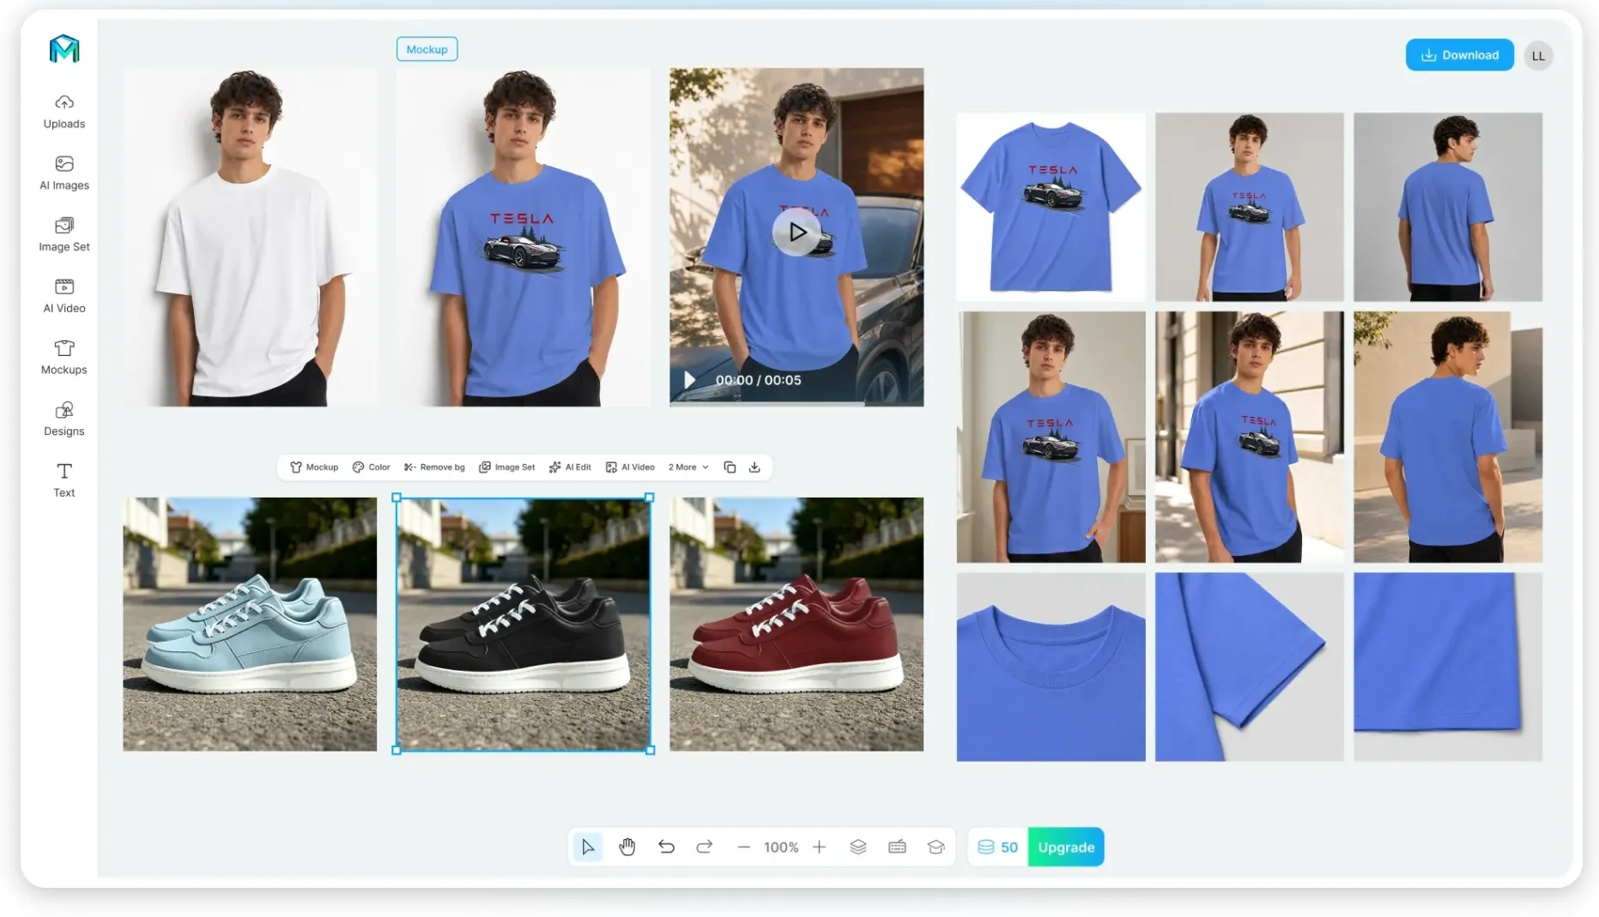Open the AI Images panel
1599x917 pixels.
64,173
